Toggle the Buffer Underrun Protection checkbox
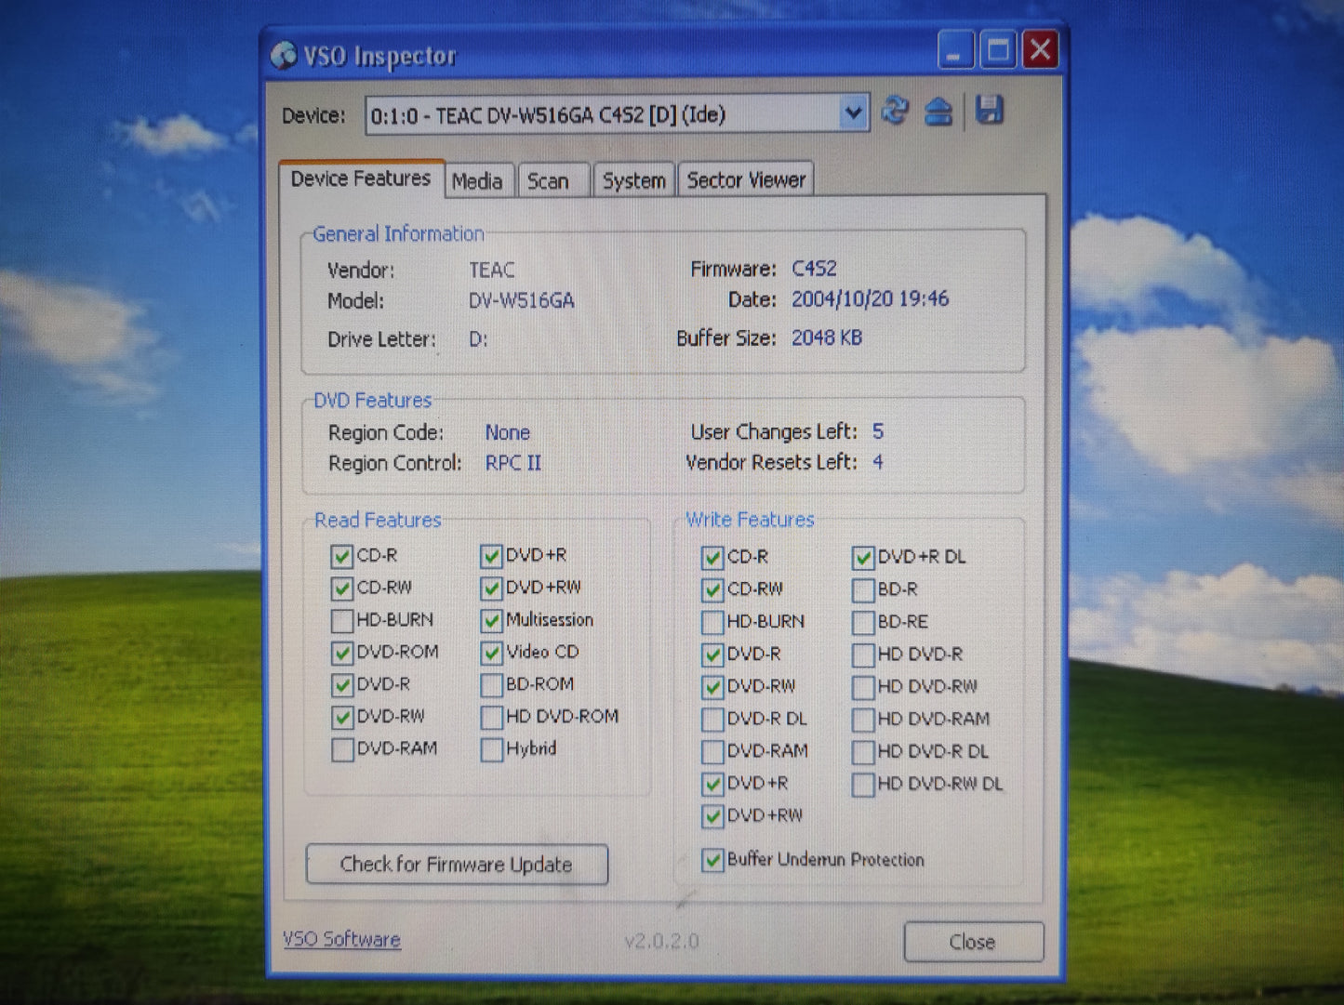Image resolution: width=1344 pixels, height=1005 pixels. coord(712,860)
